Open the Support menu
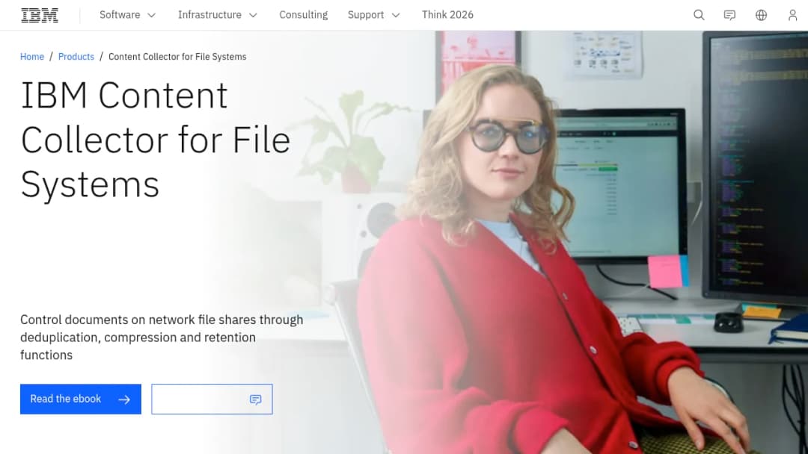The width and height of the screenshot is (808, 454). (x=373, y=15)
